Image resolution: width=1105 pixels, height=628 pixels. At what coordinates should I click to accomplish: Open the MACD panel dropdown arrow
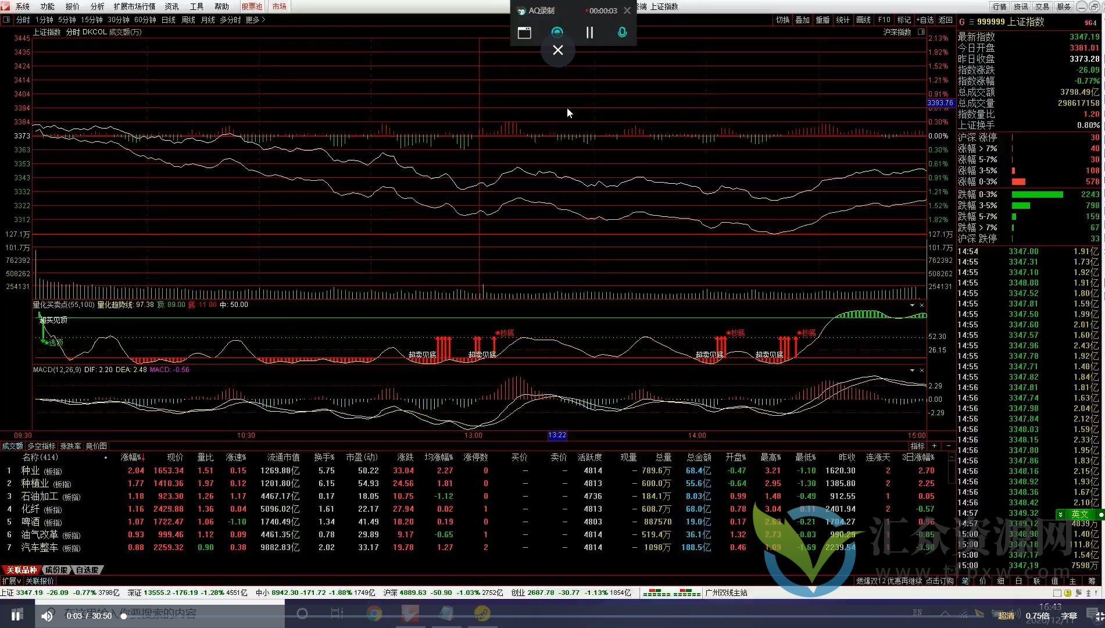click(912, 370)
